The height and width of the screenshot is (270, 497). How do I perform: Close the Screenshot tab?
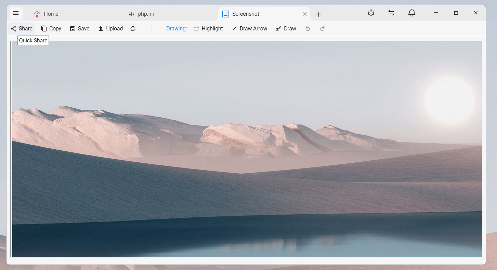click(x=305, y=14)
